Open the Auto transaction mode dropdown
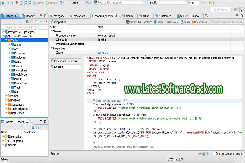245x163 pixels. (x=75, y=3)
